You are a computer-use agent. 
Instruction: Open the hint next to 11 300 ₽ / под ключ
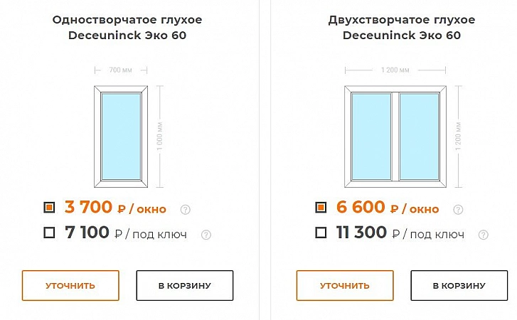pyautogui.click(x=484, y=234)
